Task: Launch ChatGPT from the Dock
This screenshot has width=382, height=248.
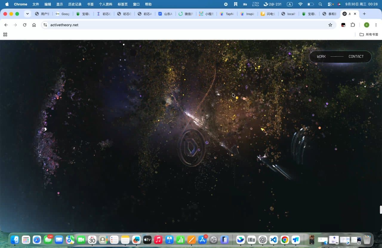Action: (x=263, y=240)
